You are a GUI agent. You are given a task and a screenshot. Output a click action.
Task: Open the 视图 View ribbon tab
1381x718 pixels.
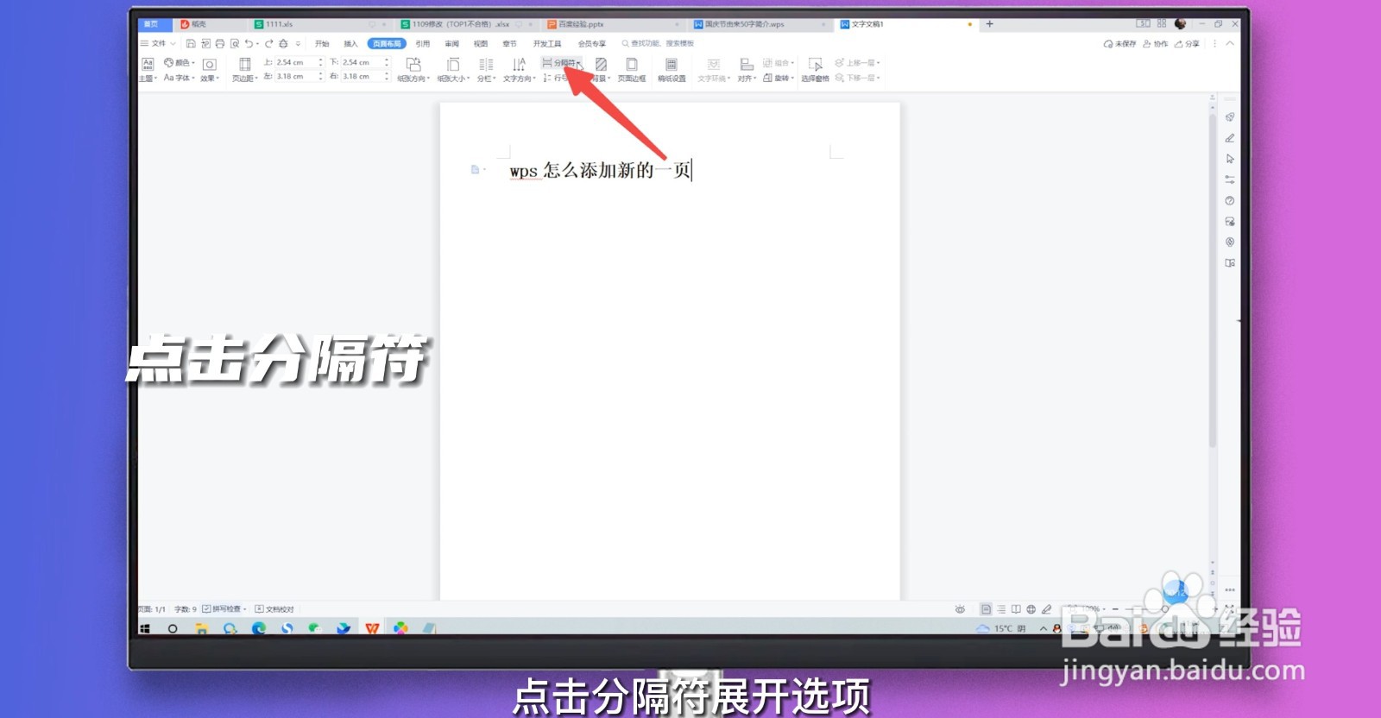[481, 43]
